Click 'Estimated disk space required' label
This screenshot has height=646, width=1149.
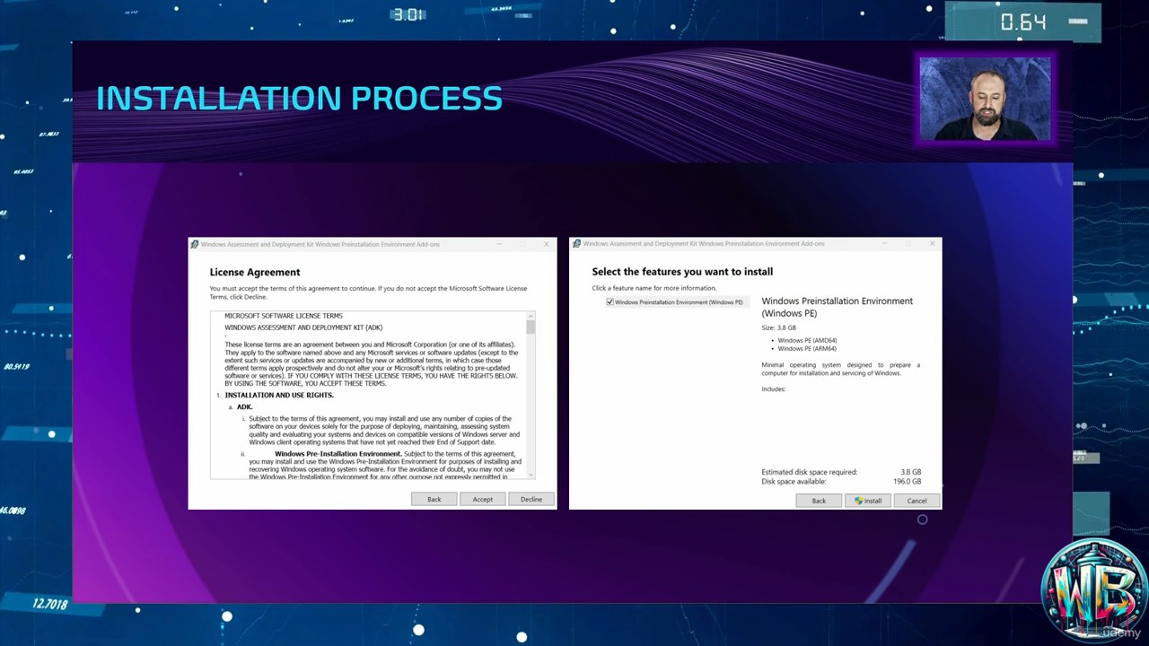point(810,472)
